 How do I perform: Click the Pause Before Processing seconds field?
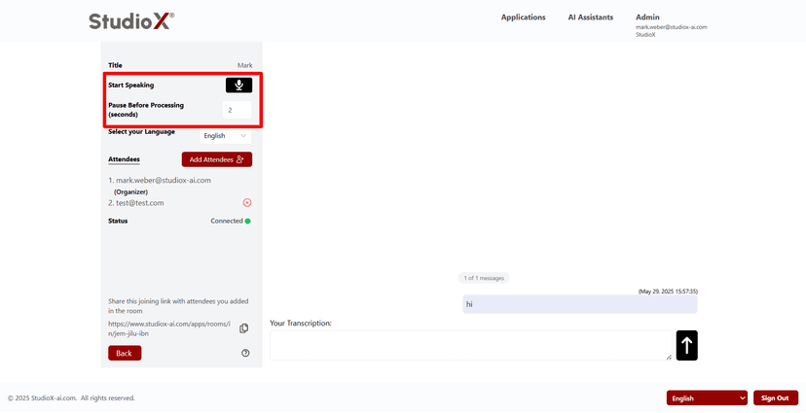pos(237,110)
